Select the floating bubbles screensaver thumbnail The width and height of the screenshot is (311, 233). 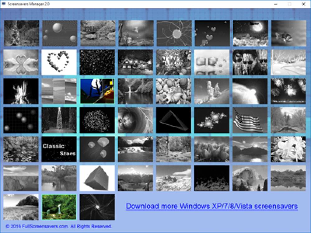point(59,33)
